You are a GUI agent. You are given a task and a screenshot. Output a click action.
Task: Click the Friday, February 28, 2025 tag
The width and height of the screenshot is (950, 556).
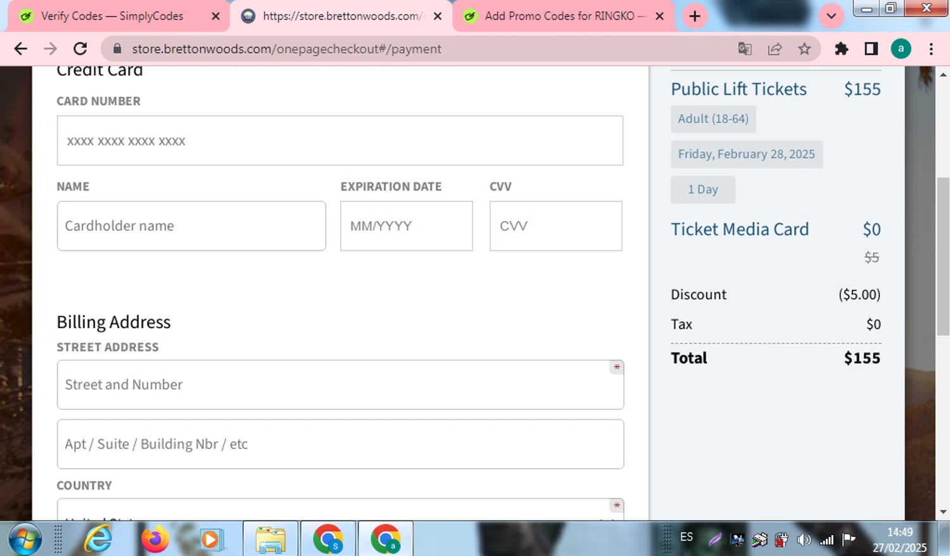tap(747, 155)
